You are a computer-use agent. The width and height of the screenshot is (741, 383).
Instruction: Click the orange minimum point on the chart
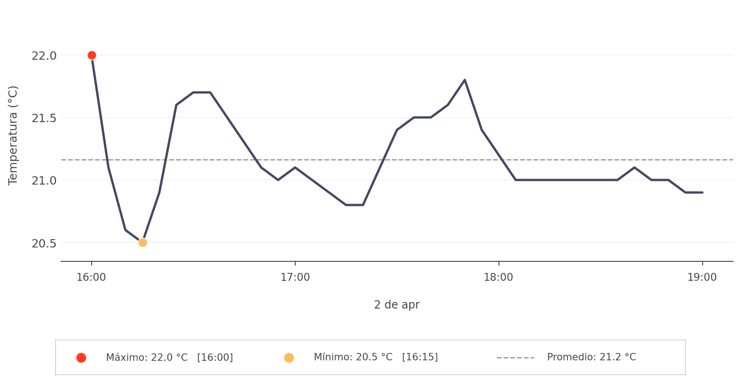point(143,242)
